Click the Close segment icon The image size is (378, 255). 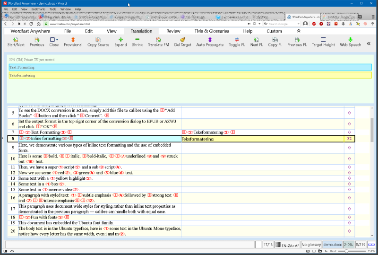click(52, 39)
